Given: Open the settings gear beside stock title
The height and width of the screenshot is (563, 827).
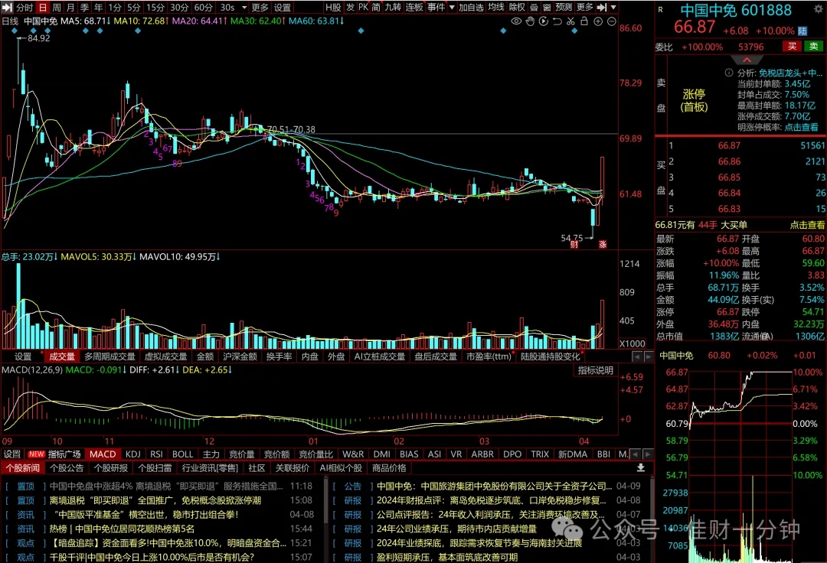Looking at the screenshot, I should coord(818,9).
